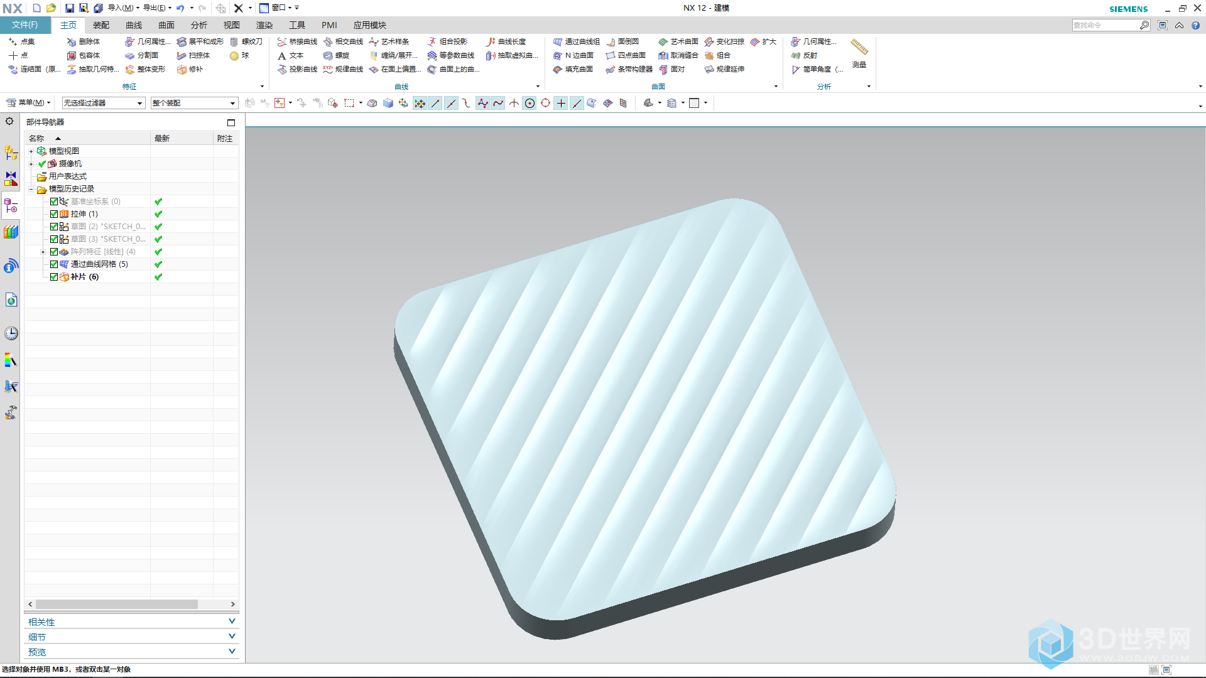Toggle visibility of 补片 (6) feature

(x=54, y=276)
